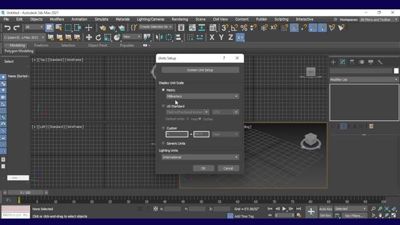Restrict to Y axis
The height and width of the screenshot is (225, 400).
tap(221, 37)
